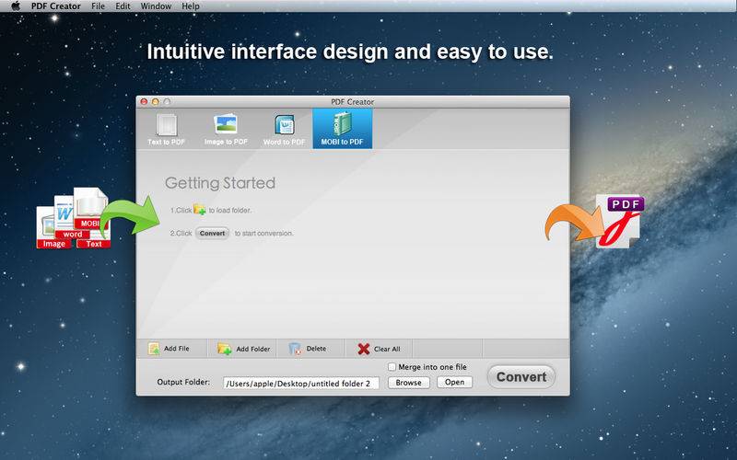Open the Help menu
This screenshot has width=737, height=460.
tap(191, 6)
